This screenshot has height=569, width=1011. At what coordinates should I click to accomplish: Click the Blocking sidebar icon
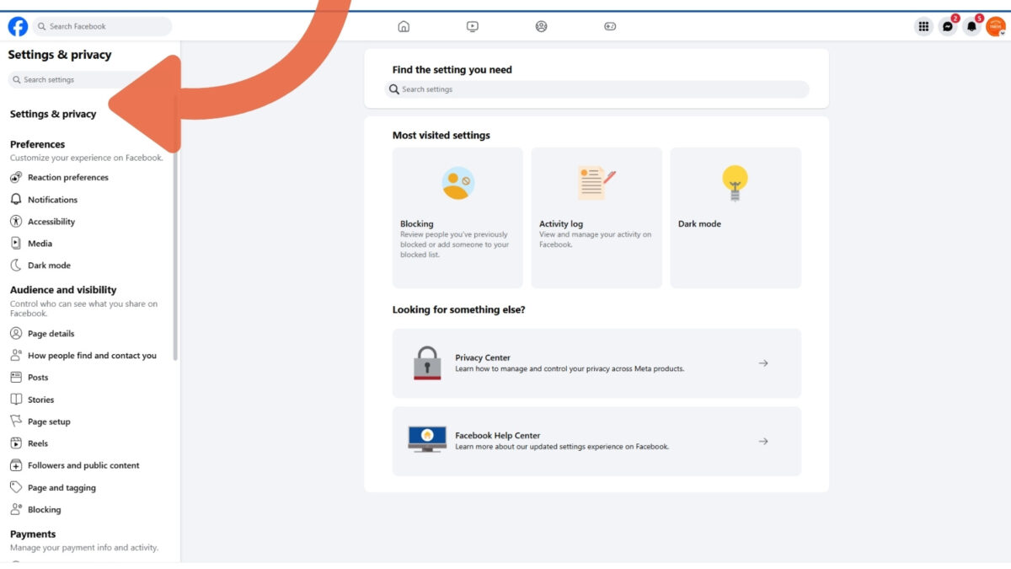[16, 509]
